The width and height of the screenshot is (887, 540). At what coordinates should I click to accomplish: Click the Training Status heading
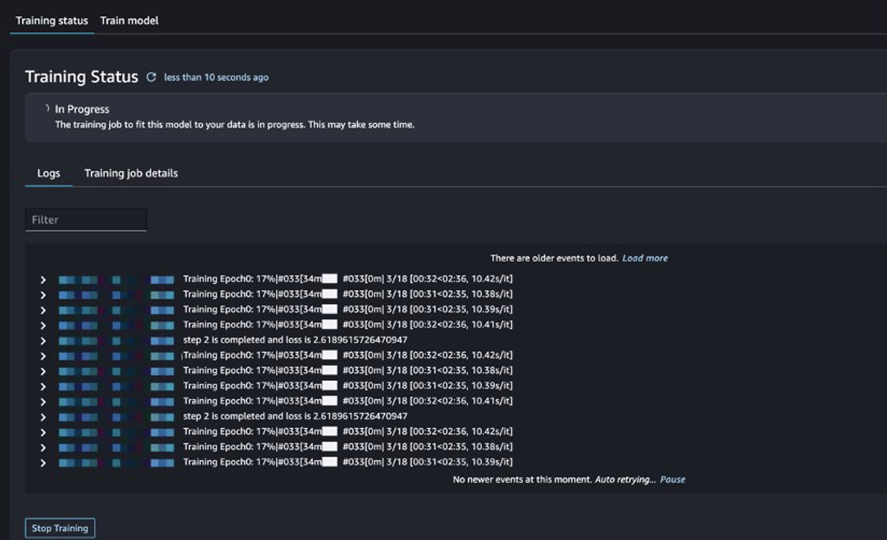(82, 76)
